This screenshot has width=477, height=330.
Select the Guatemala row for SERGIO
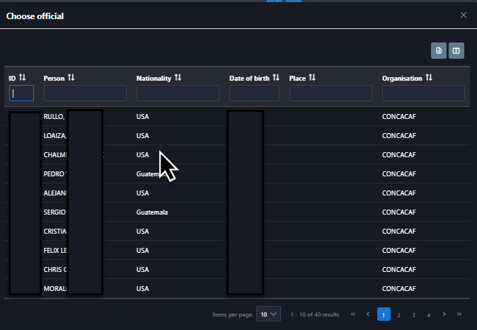(x=154, y=212)
